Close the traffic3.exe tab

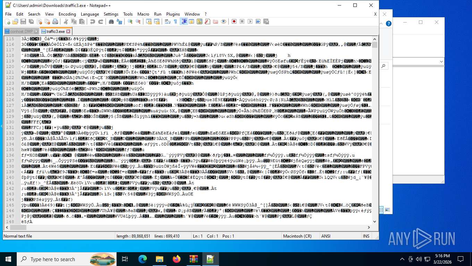(x=68, y=32)
